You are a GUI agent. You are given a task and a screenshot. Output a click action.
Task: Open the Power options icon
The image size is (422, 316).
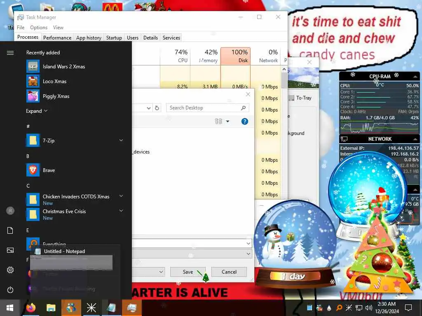tap(10, 290)
